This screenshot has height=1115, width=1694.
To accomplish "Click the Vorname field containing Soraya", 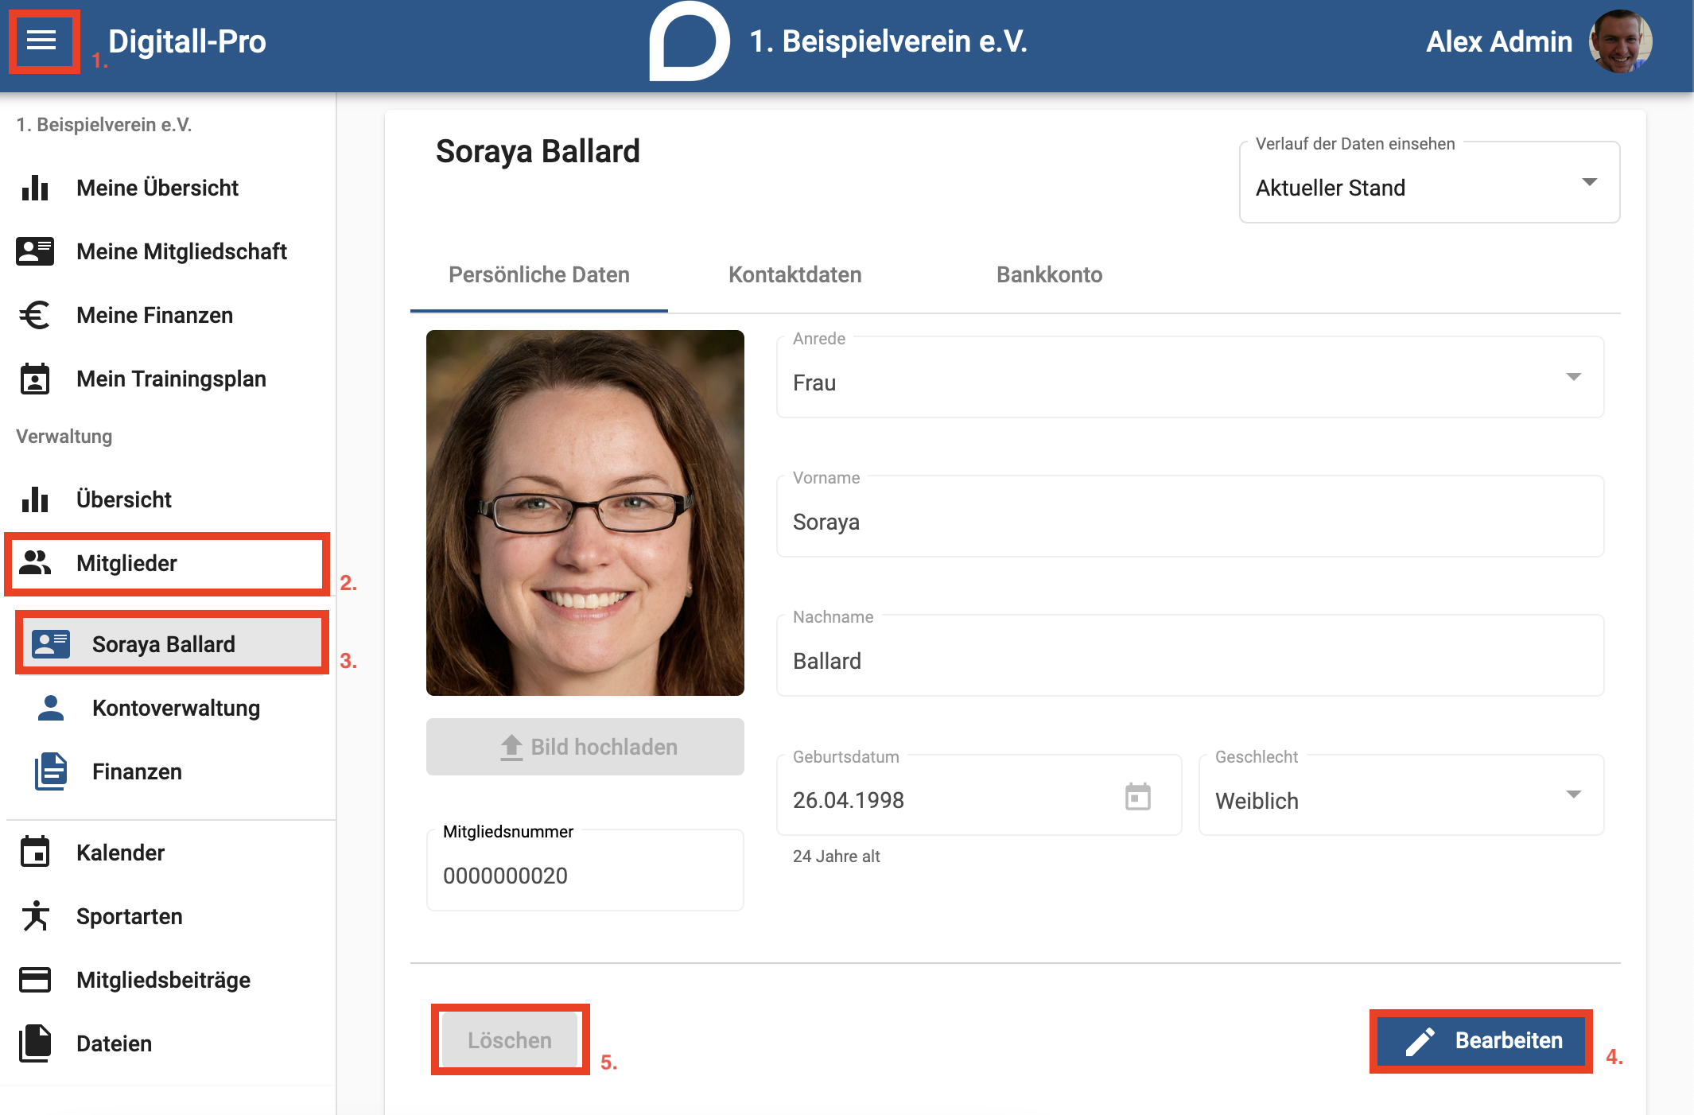I will coord(1190,517).
